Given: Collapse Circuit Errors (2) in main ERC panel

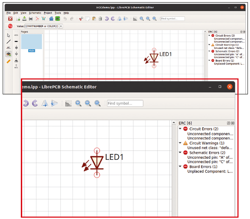Looking at the screenshot, I should [x=209, y=35].
